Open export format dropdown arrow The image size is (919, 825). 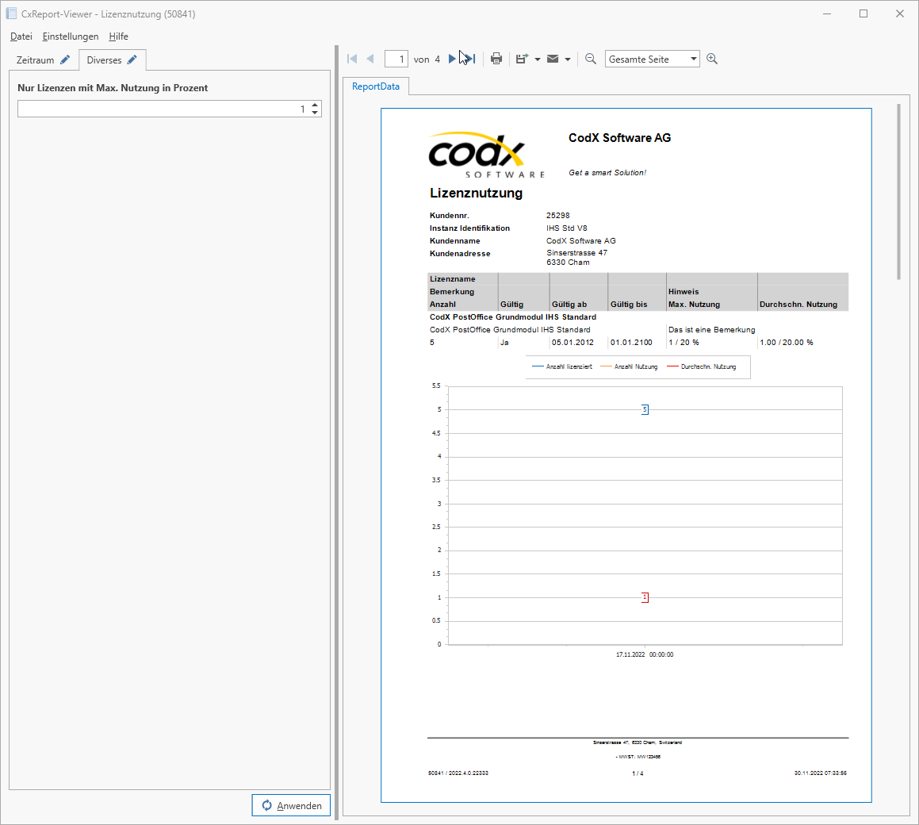point(538,59)
